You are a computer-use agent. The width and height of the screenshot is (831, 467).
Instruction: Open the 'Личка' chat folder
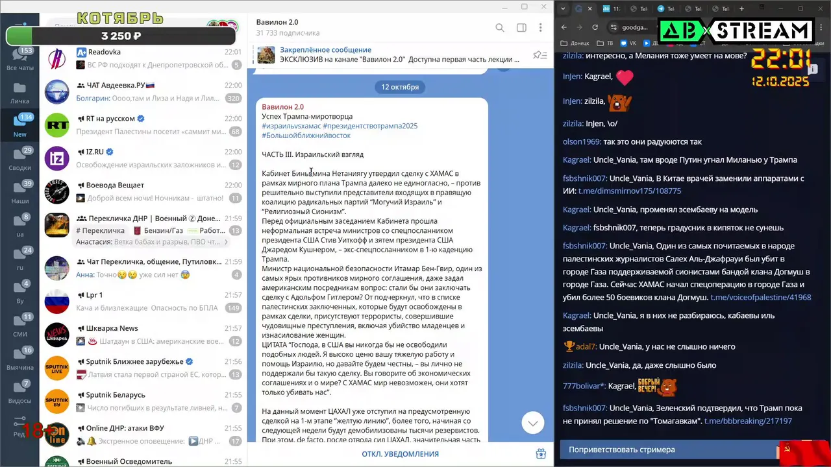(x=19, y=93)
